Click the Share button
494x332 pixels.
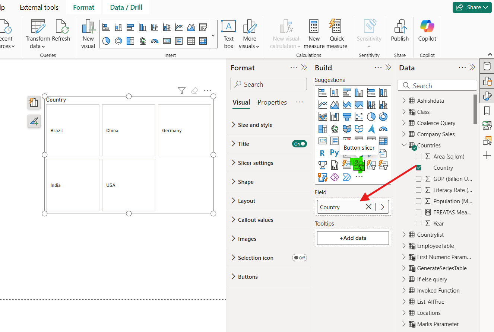tap(472, 7)
